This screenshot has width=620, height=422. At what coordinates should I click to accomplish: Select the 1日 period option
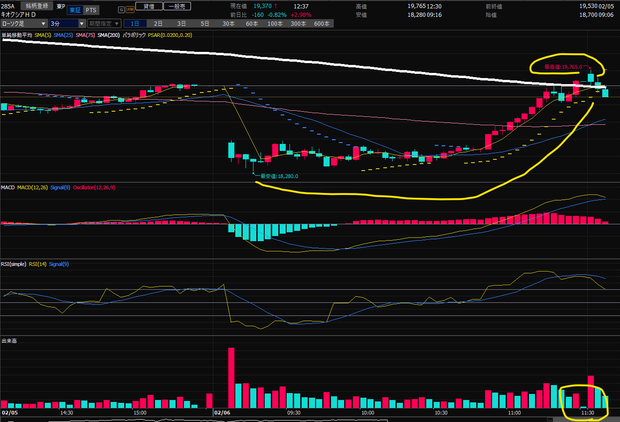pyautogui.click(x=134, y=23)
